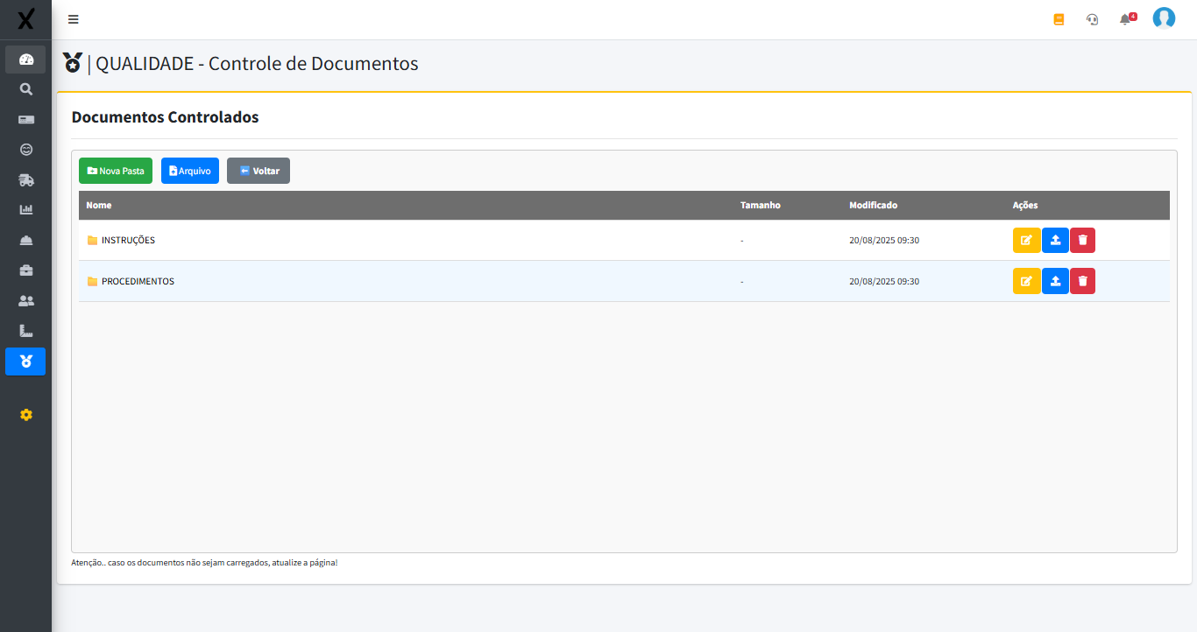This screenshot has height=632, width=1197.
Task: Click the magnifying glass search sidebar icon
Action: [25, 89]
